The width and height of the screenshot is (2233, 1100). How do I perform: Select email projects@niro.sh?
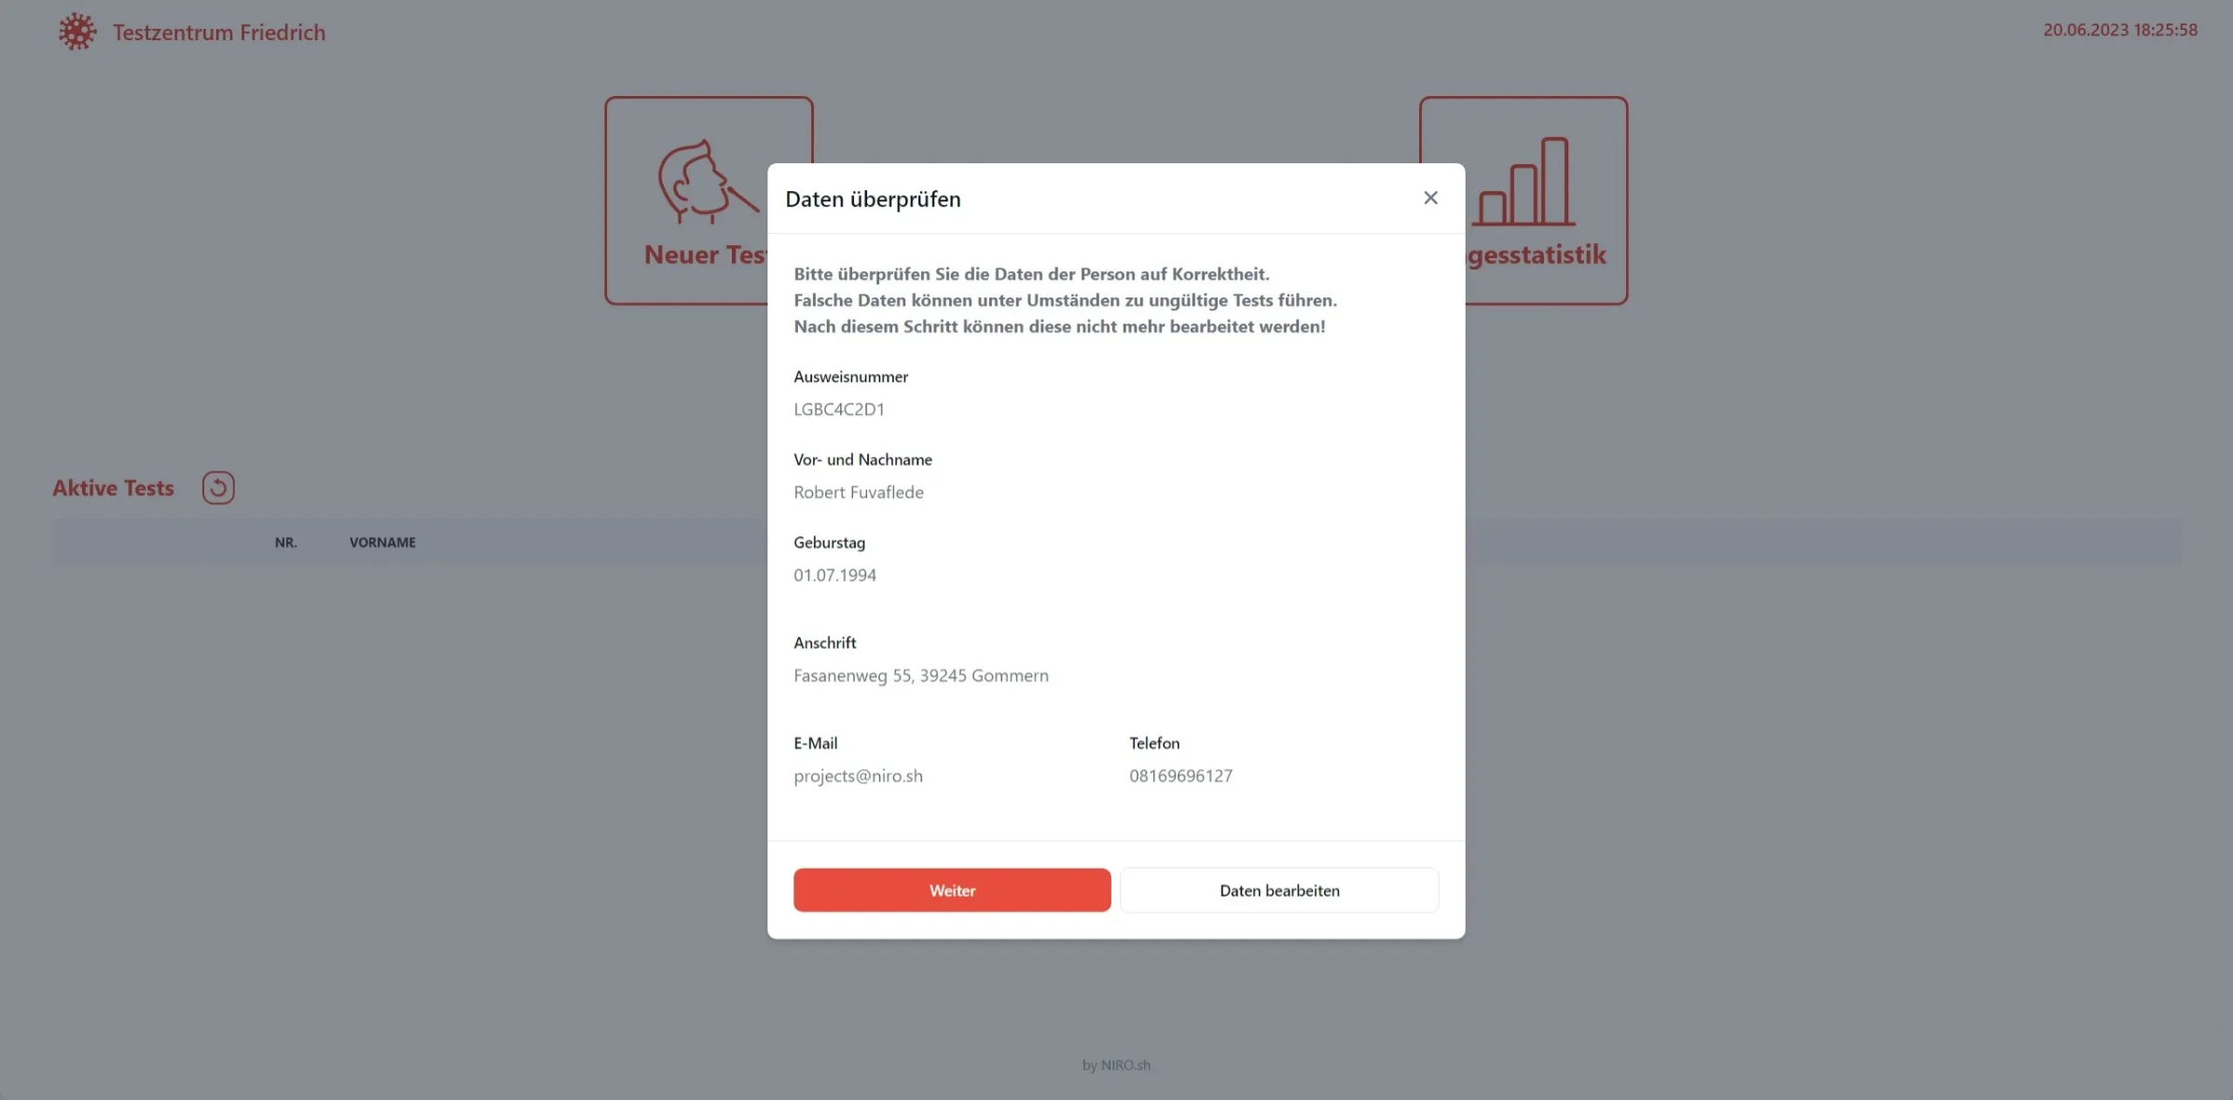tap(858, 776)
